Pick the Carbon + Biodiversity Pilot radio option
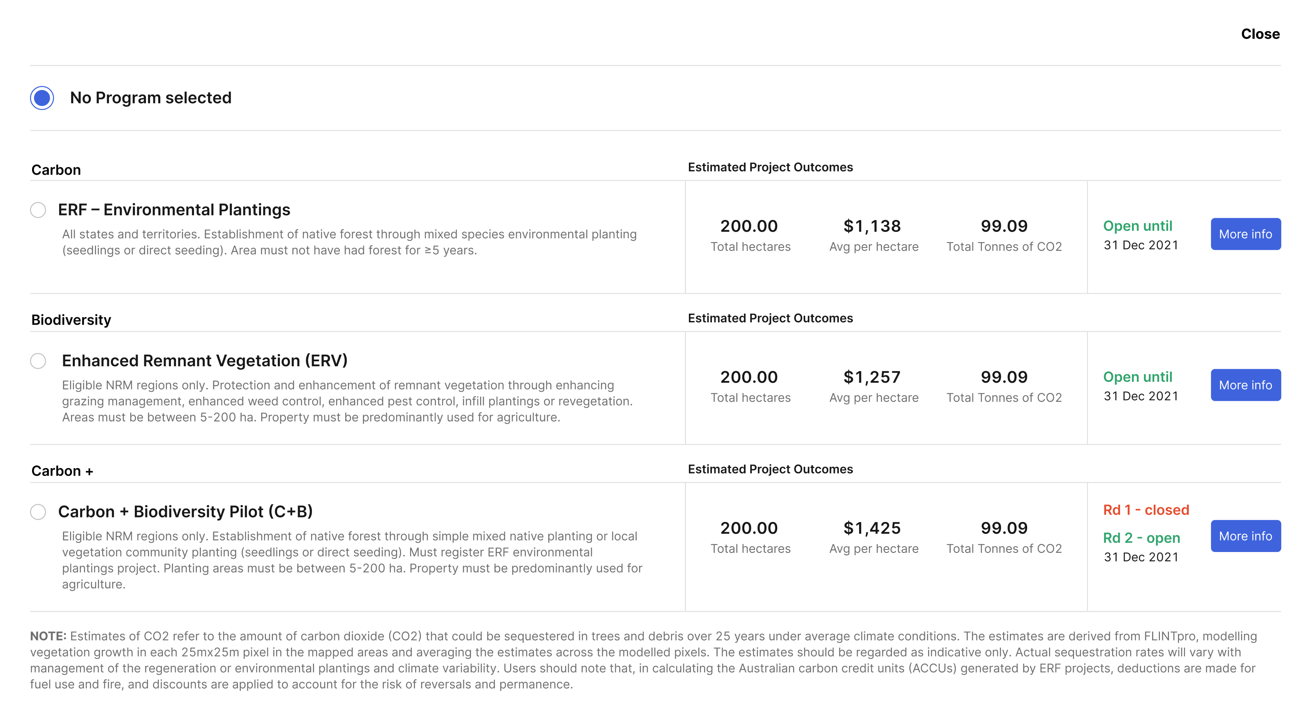1312x716 pixels. [38, 512]
